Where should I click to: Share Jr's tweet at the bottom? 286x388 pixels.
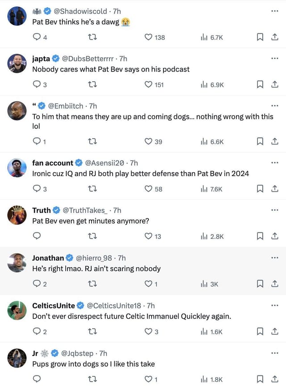[x=275, y=378]
